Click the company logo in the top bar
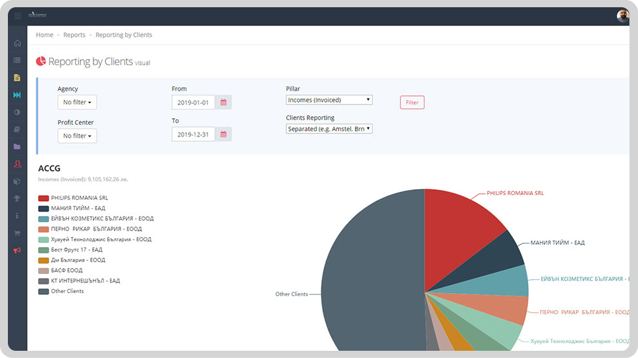The image size is (638, 358). [38, 15]
